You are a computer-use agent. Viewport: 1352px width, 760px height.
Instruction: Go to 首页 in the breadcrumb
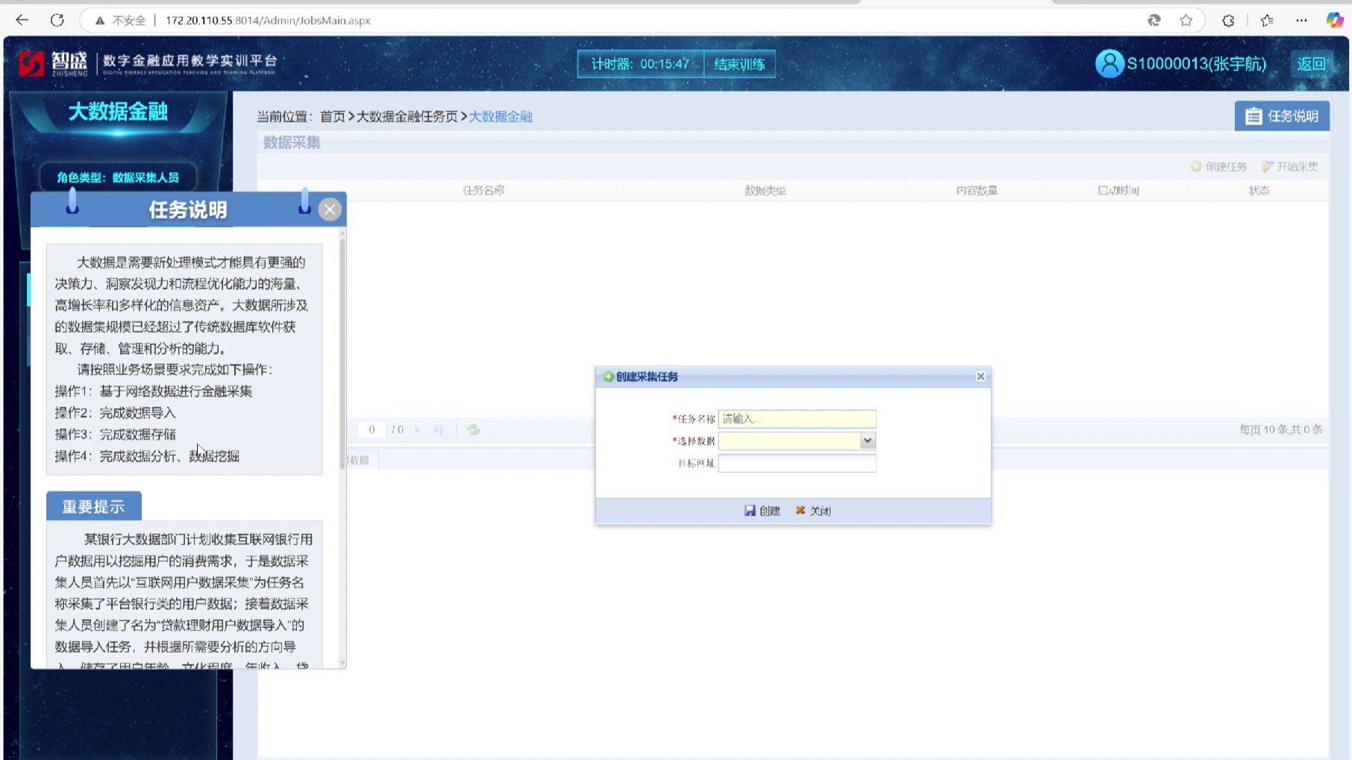(x=333, y=116)
